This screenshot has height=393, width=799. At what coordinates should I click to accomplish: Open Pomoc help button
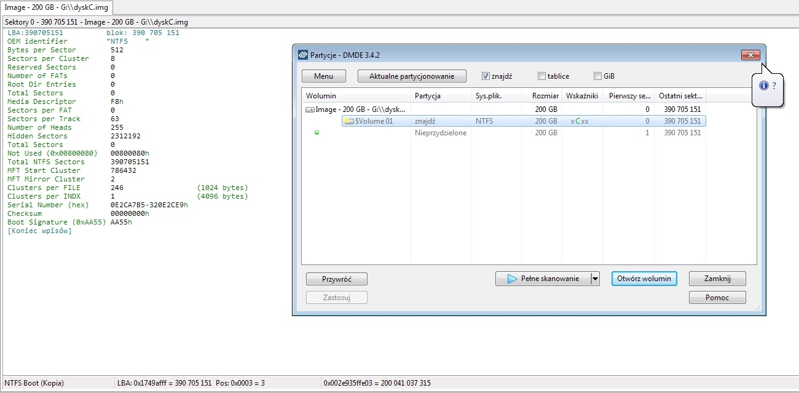tap(717, 298)
